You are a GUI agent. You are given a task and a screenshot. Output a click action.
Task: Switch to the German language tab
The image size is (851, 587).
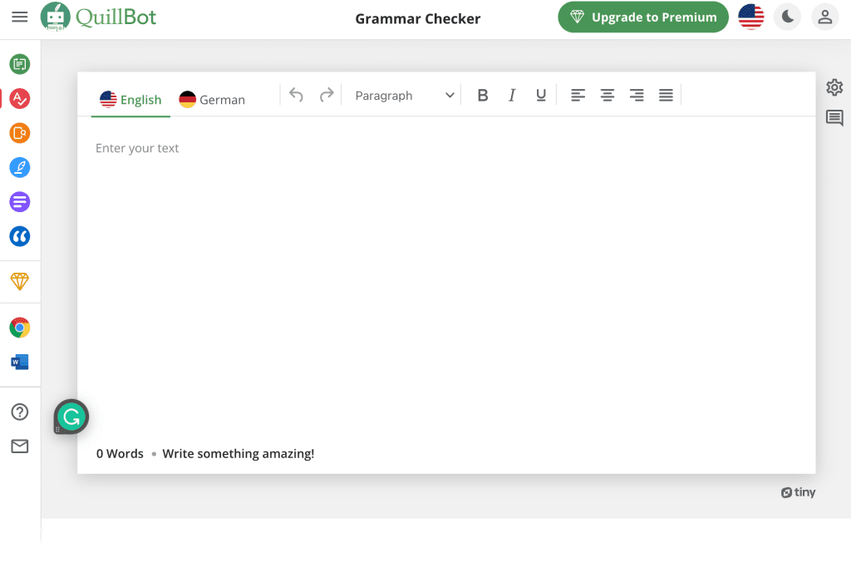tap(212, 99)
